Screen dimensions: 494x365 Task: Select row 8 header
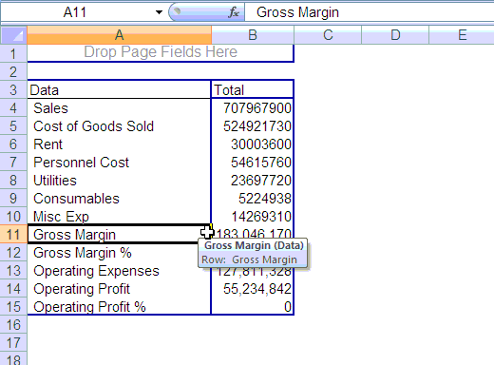13,180
